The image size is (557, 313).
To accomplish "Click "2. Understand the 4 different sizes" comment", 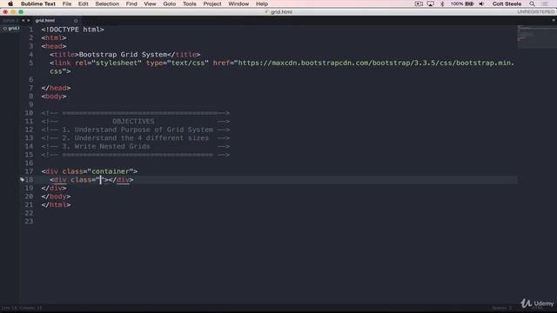I will [136, 138].
